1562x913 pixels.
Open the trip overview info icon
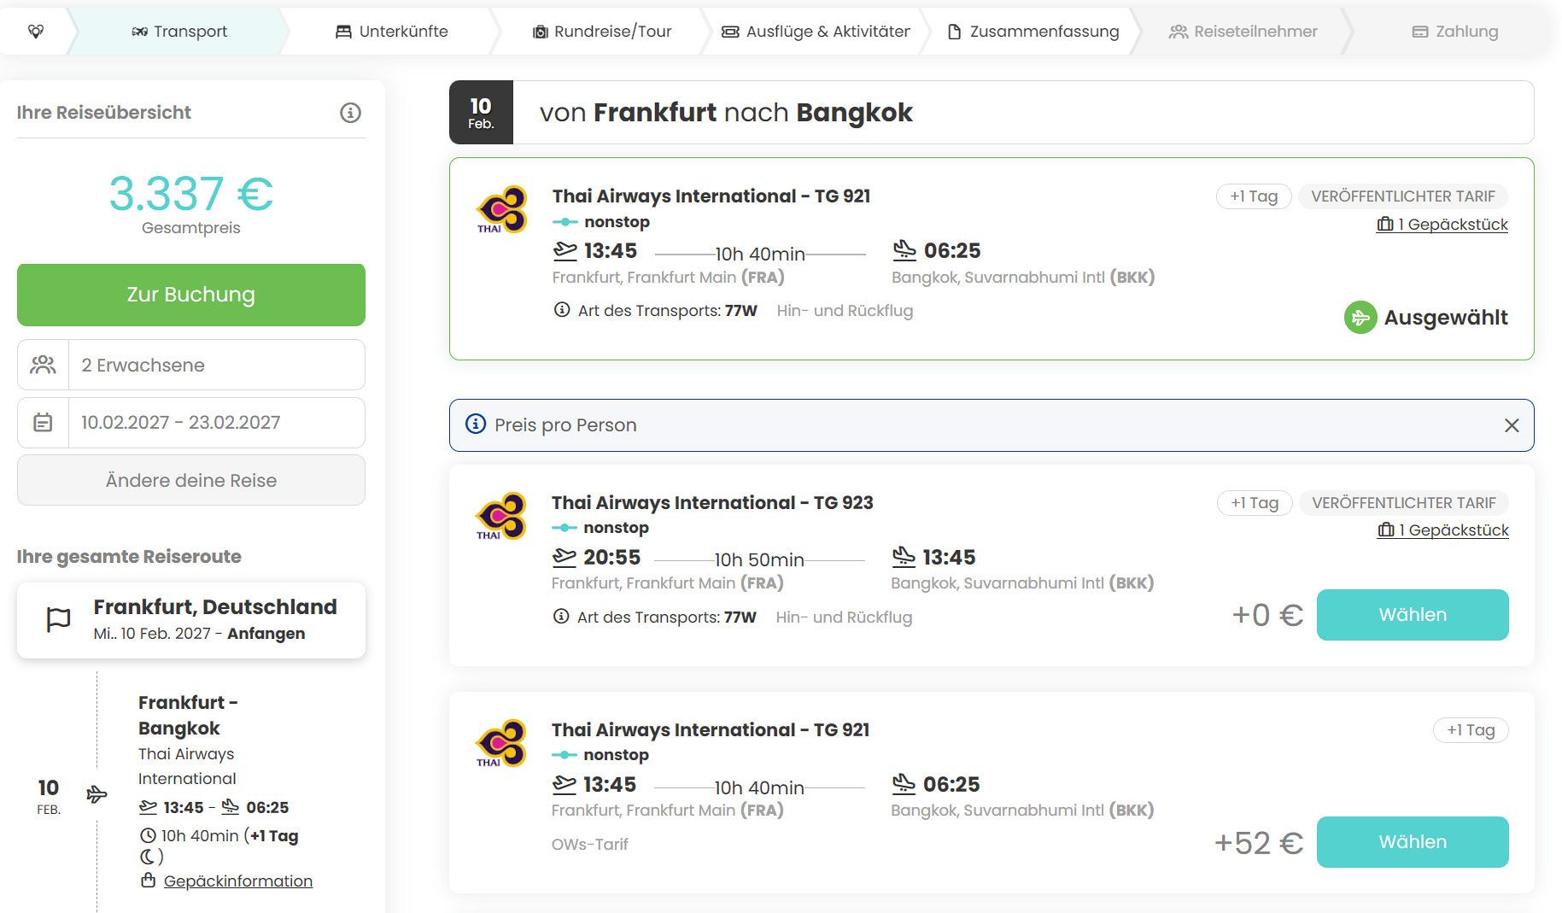click(350, 113)
